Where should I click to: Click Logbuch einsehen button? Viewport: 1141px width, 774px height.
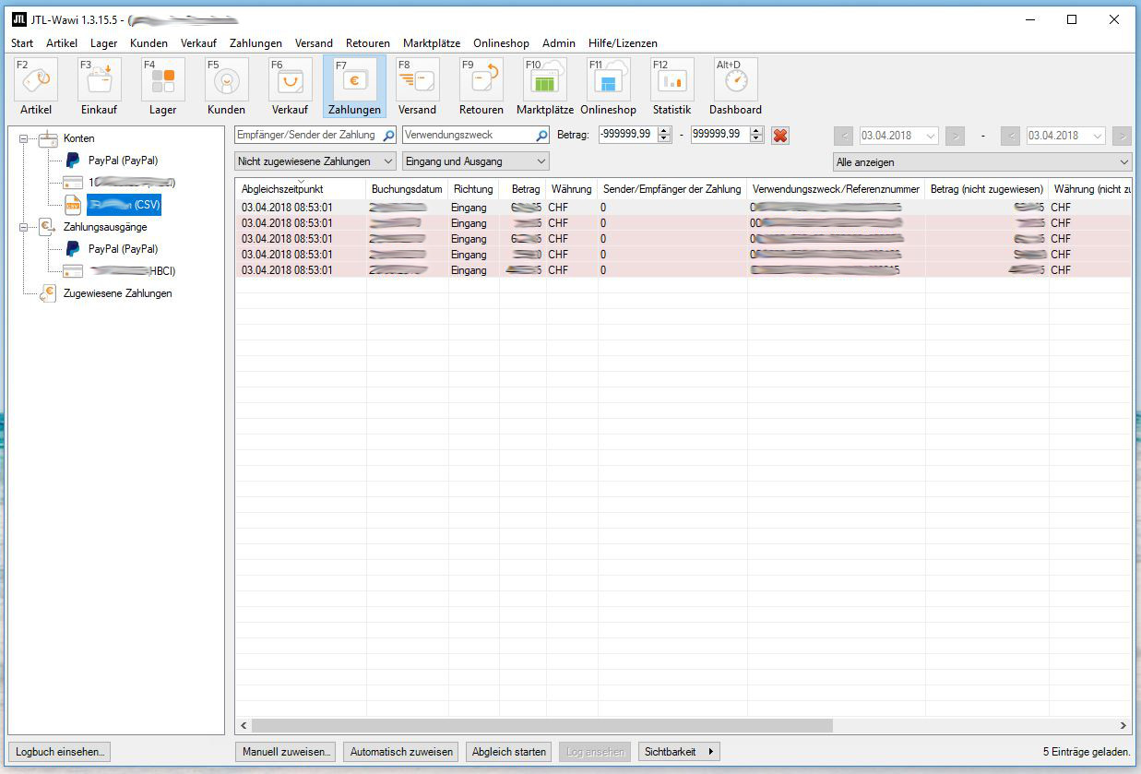pyautogui.click(x=61, y=752)
